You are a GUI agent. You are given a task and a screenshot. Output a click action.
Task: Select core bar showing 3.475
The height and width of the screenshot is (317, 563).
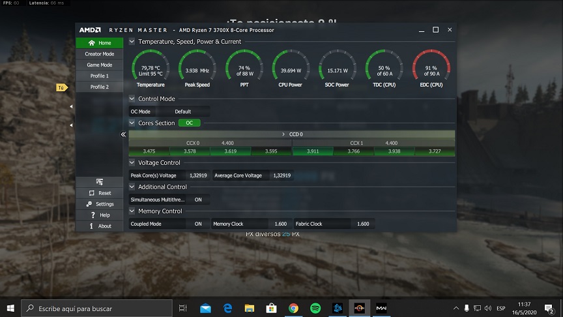coord(149,151)
